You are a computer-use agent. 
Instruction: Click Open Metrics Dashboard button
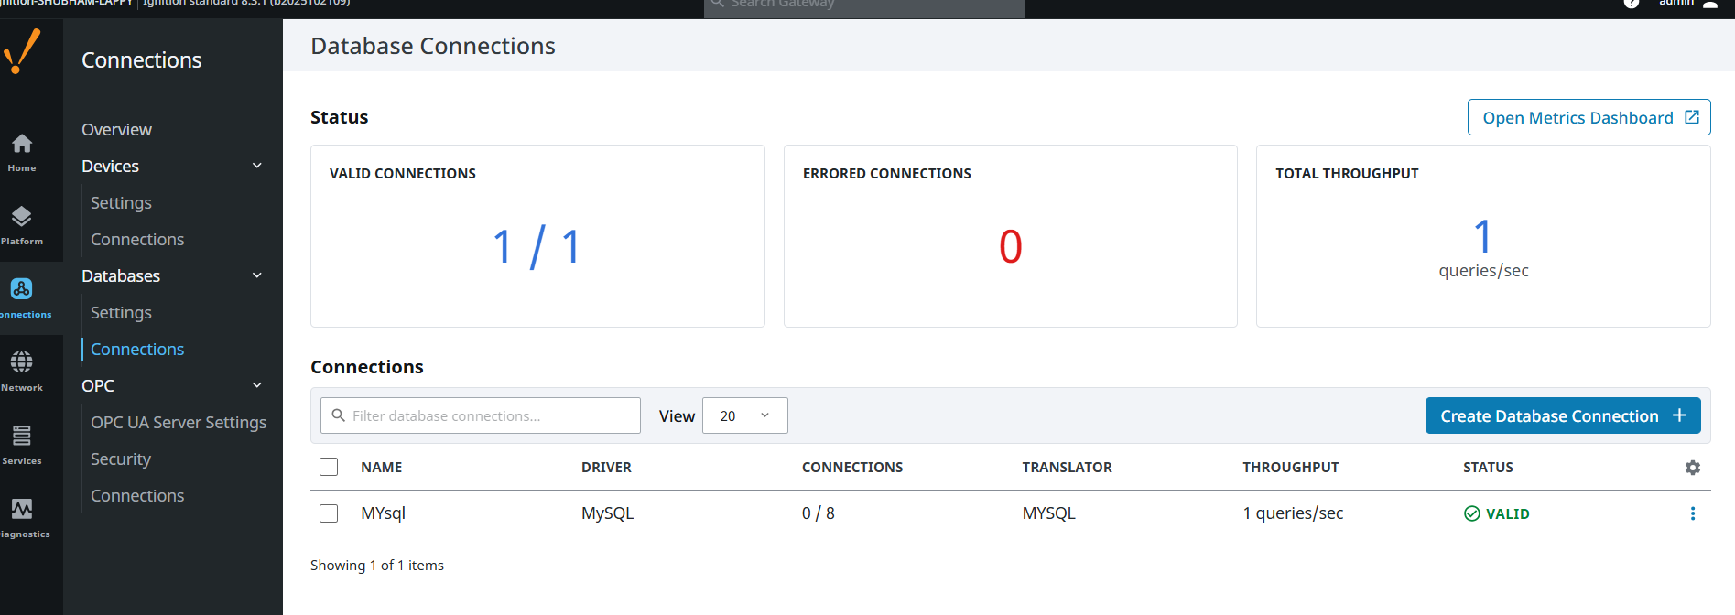coord(1589,118)
